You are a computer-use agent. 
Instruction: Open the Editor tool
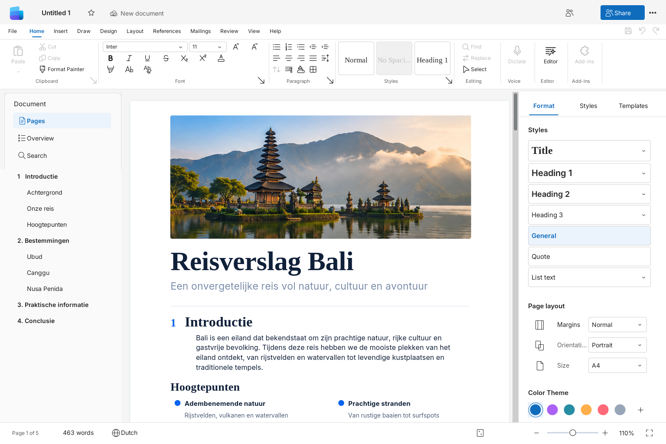click(551, 55)
